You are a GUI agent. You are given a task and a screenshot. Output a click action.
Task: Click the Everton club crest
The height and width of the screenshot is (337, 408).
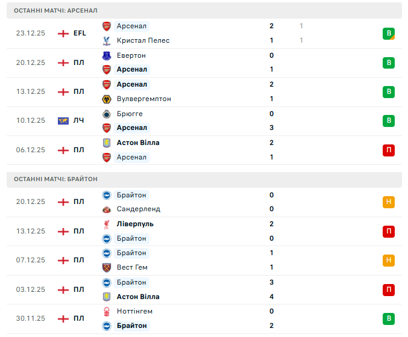tap(107, 55)
